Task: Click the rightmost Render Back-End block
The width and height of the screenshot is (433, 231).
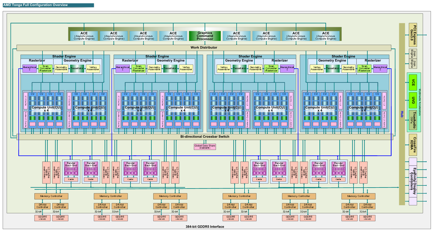Action: (x=339, y=172)
